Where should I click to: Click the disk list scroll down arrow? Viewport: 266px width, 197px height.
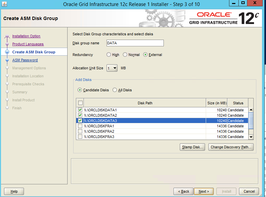(x=251, y=137)
